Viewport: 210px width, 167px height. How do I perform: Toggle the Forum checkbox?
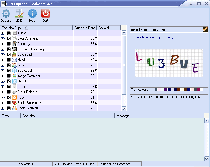[x=9, y=65]
